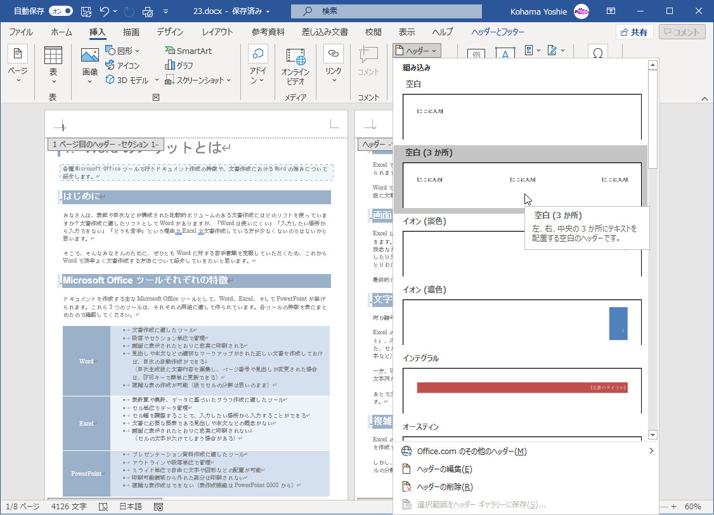Select the 空白 (3 か所) header thumbnail
This screenshot has height=515, width=714.
coord(522,185)
